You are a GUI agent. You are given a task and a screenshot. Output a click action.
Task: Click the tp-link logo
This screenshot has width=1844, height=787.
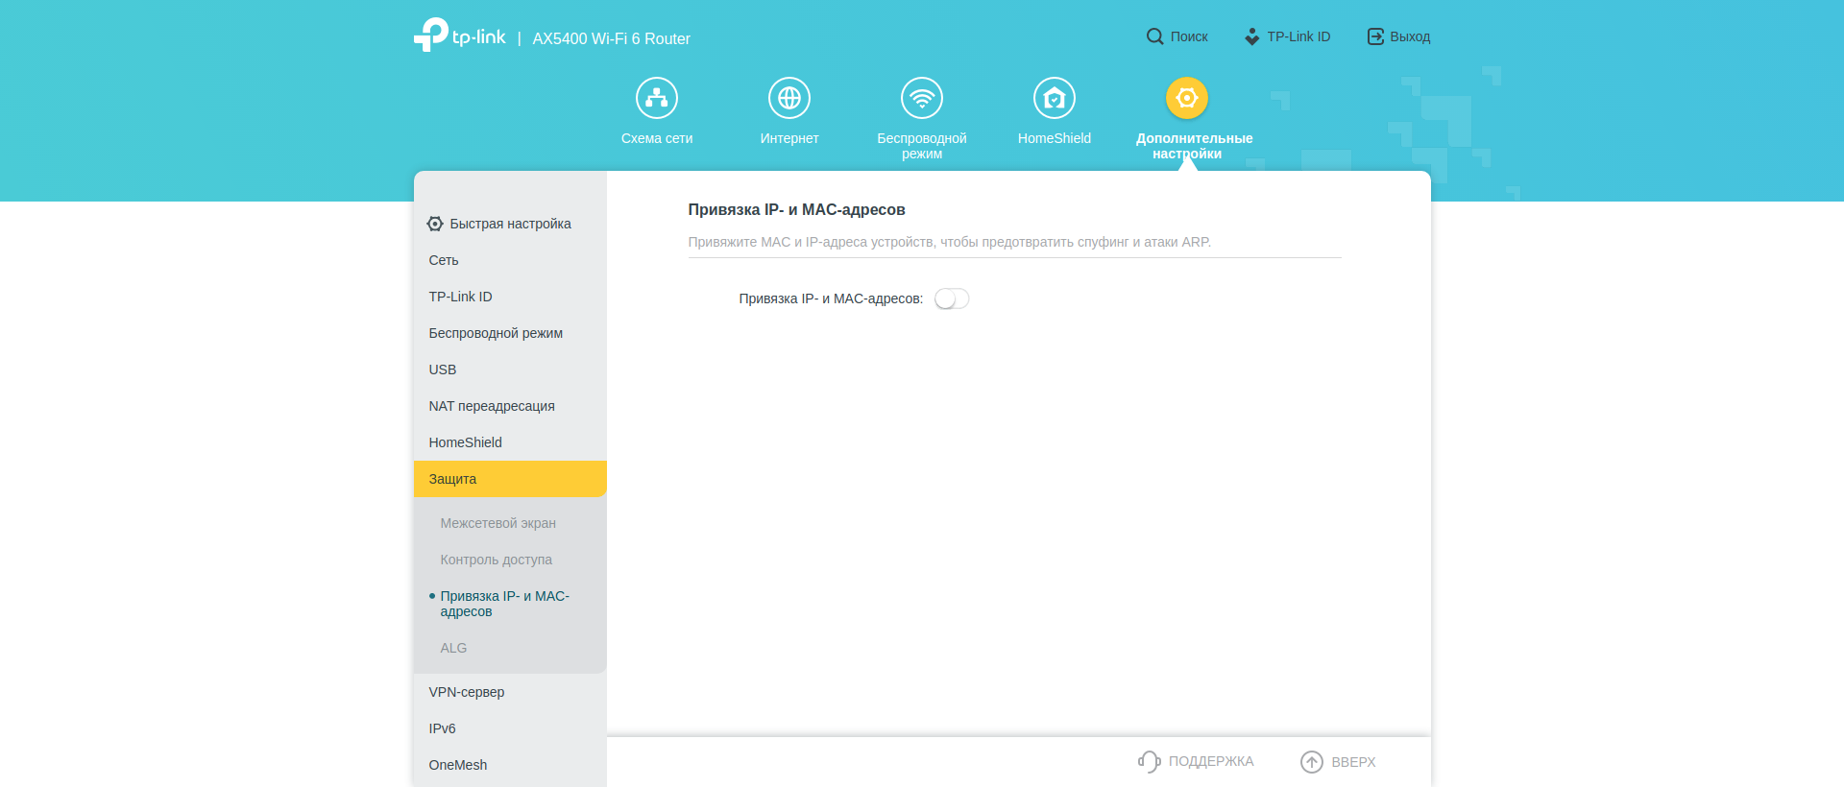point(460,36)
